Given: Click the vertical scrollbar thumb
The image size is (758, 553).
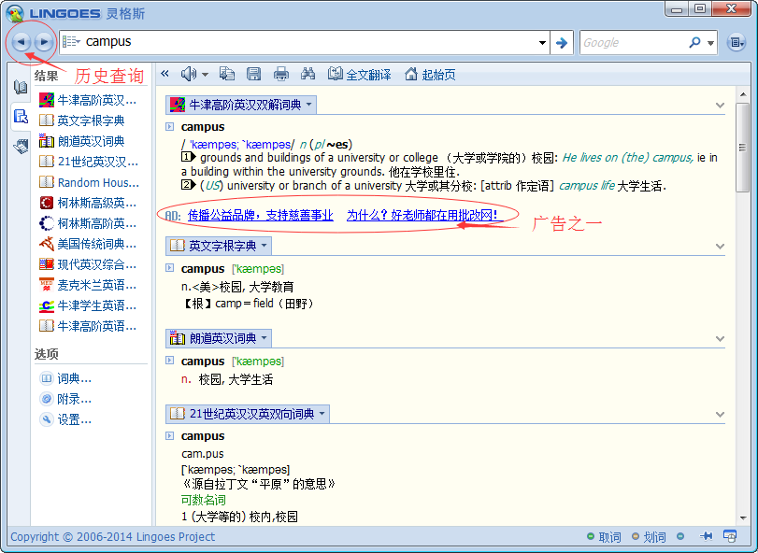Looking at the screenshot, I should [742, 148].
